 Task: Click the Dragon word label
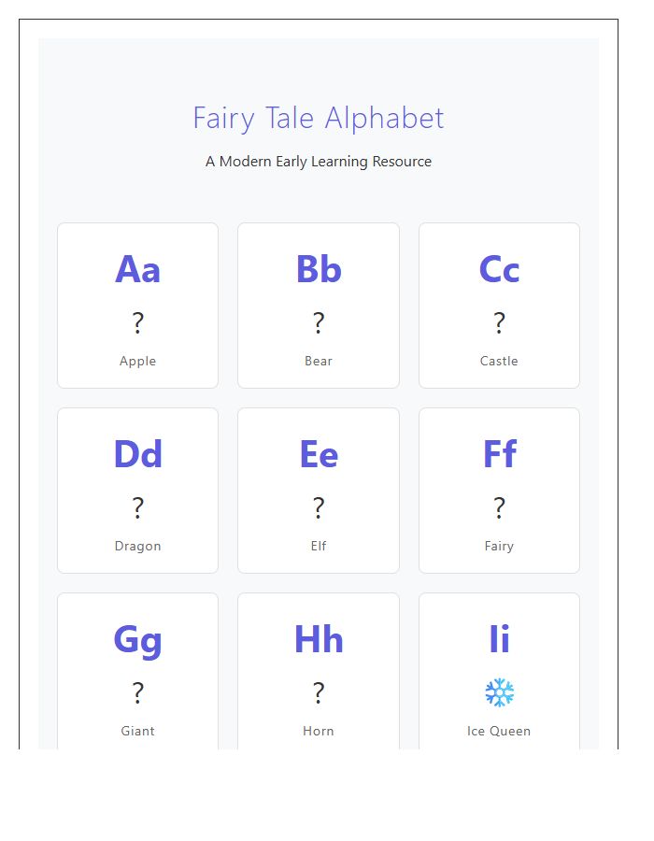tap(137, 546)
